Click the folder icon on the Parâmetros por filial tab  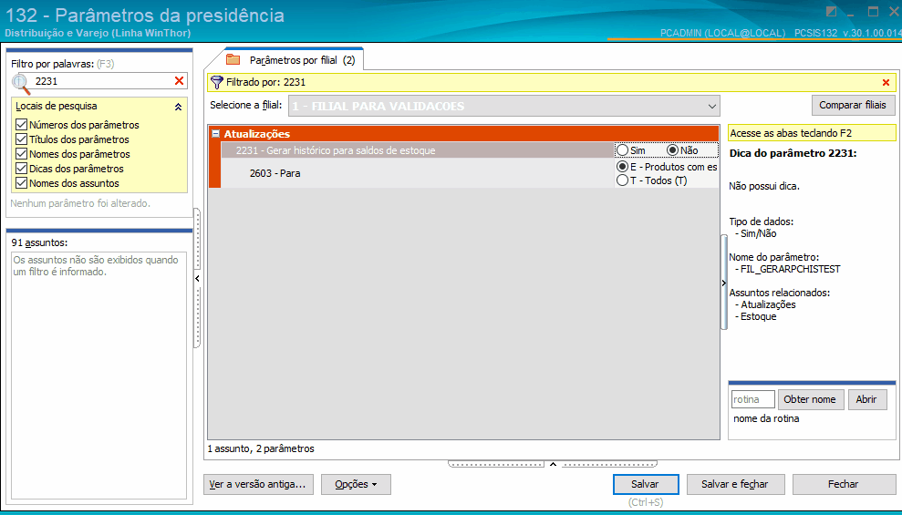pos(233,59)
